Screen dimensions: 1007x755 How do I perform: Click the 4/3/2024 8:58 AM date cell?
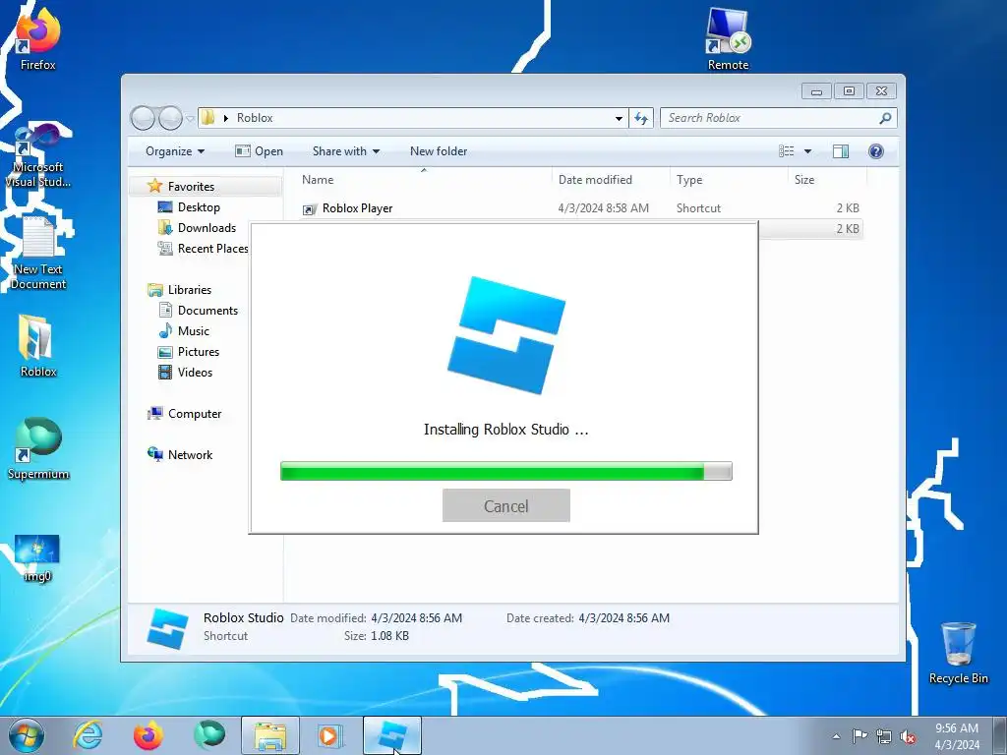coord(603,208)
